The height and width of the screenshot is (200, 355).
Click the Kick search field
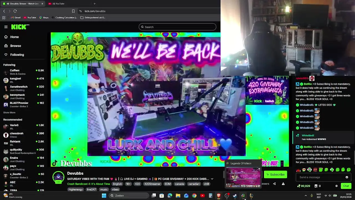pos(177,27)
